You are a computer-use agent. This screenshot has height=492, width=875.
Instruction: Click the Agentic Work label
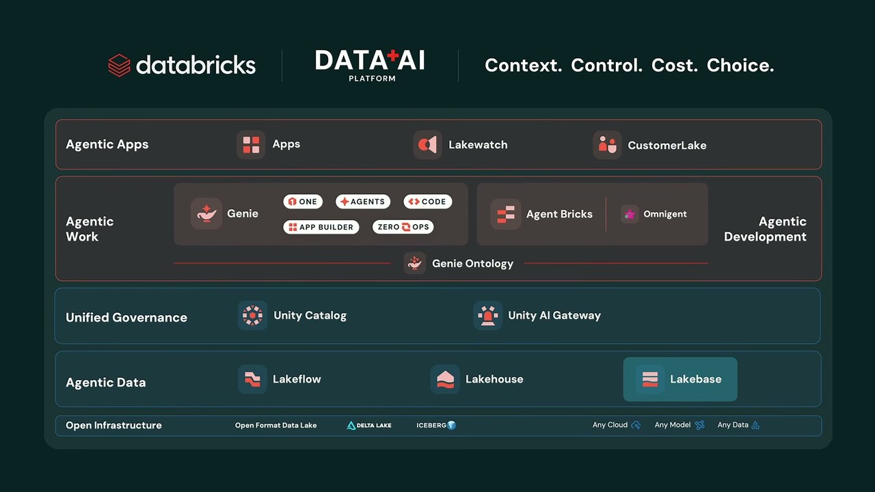pyautogui.click(x=90, y=229)
